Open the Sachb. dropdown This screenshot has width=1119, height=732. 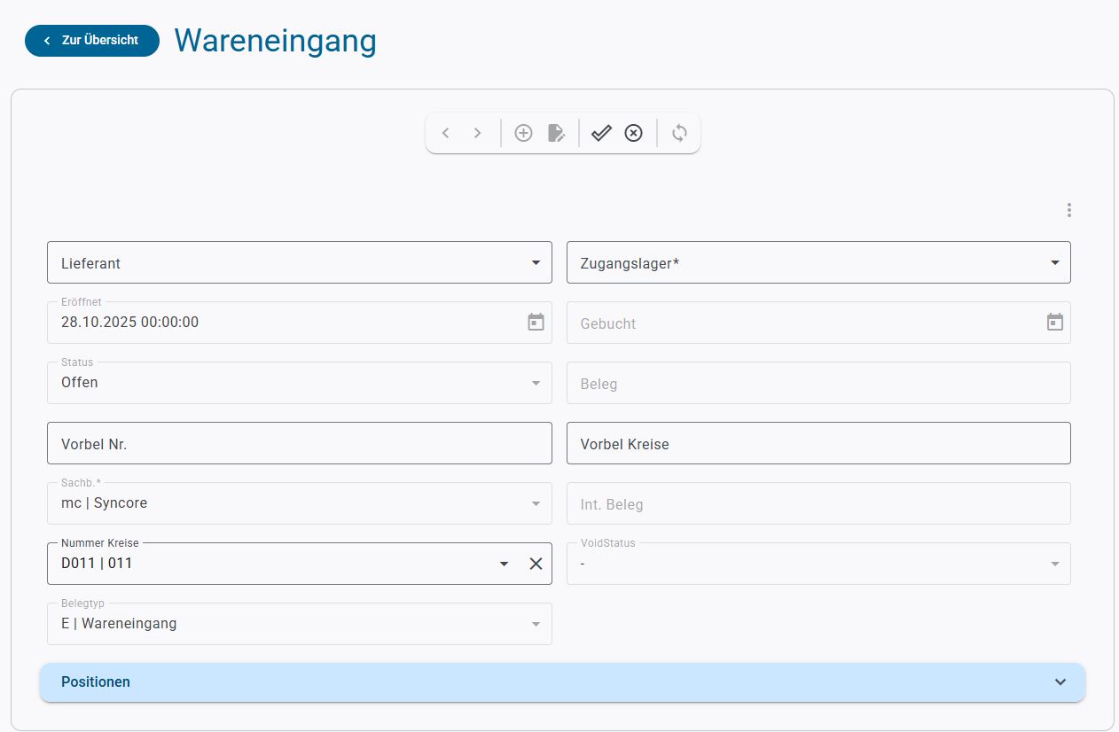click(536, 503)
